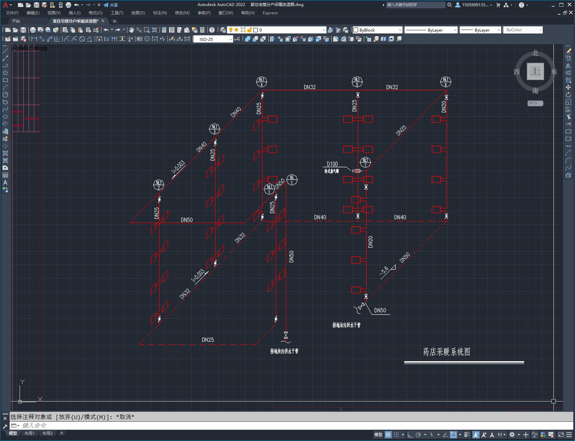The image size is (575, 441).
Task: Select the Polyline draw tool
Action: tap(5, 65)
